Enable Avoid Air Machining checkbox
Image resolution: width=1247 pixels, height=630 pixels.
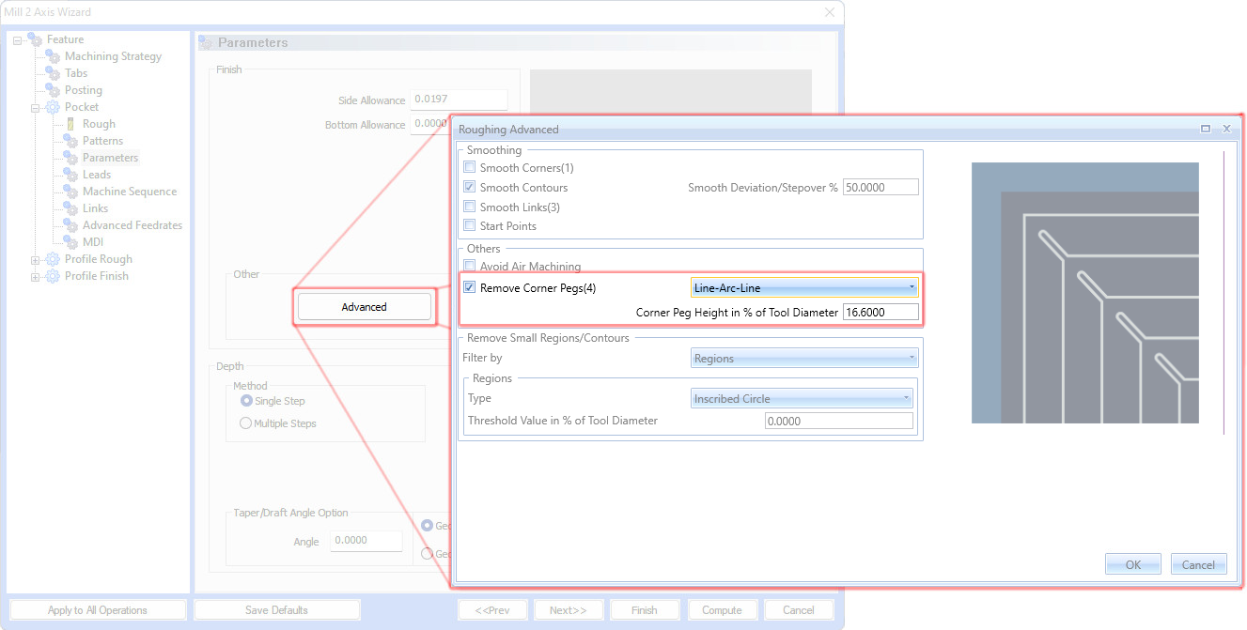click(470, 267)
